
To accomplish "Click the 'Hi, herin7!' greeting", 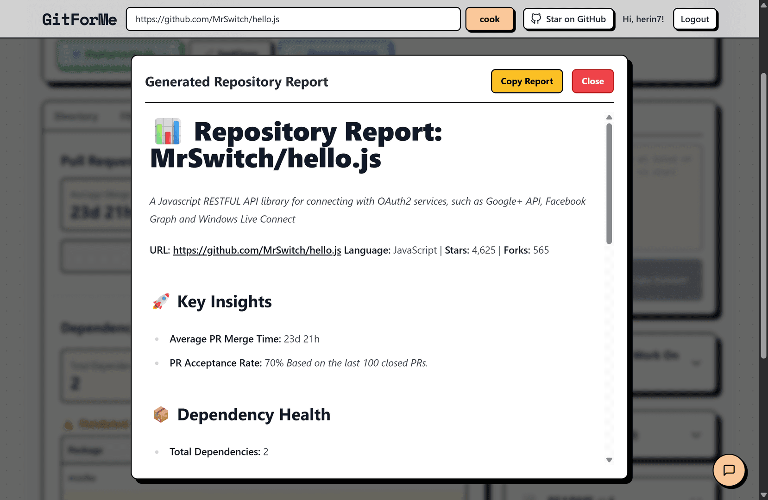I will (x=643, y=19).
